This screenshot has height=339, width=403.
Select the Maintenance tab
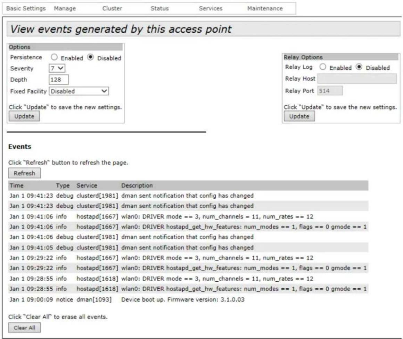click(265, 8)
